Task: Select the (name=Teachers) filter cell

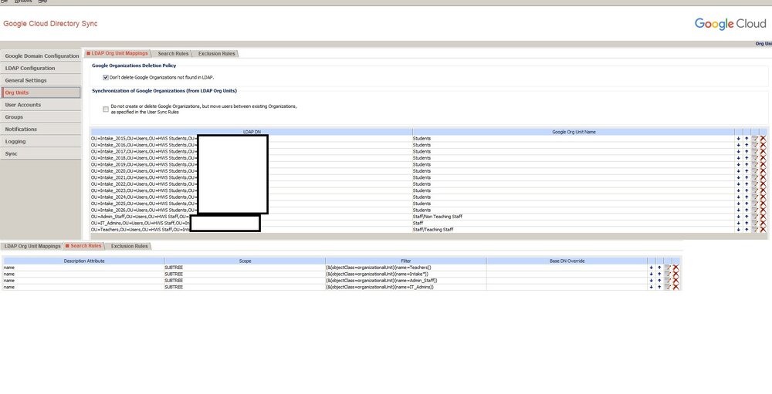Action: (406, 268)
